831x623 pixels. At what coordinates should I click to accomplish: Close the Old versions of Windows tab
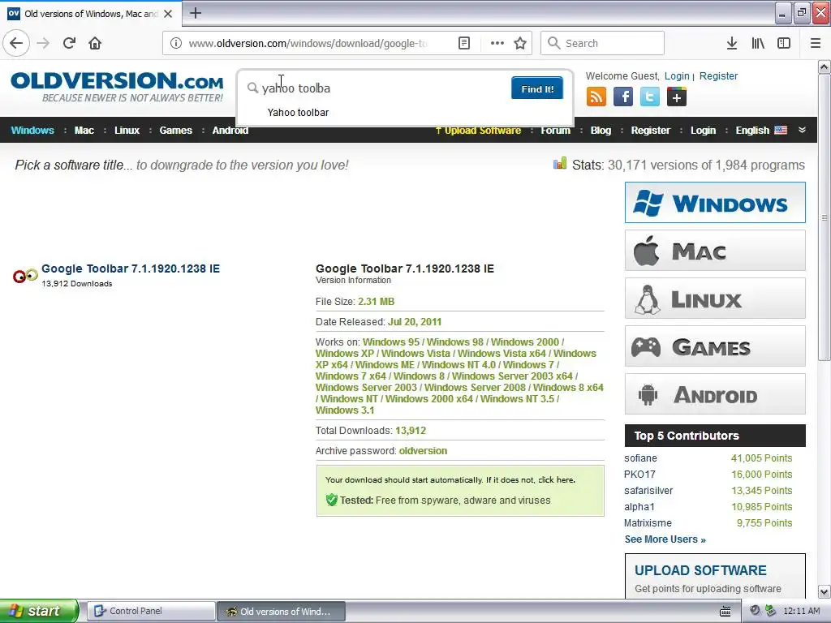[x=168, y=14]
